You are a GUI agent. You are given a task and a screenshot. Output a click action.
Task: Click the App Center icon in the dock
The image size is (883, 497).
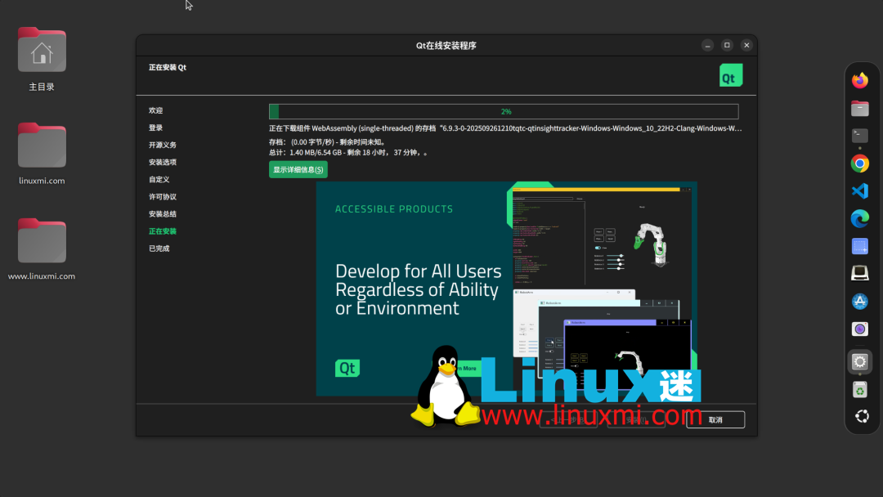tap(861, 301)
